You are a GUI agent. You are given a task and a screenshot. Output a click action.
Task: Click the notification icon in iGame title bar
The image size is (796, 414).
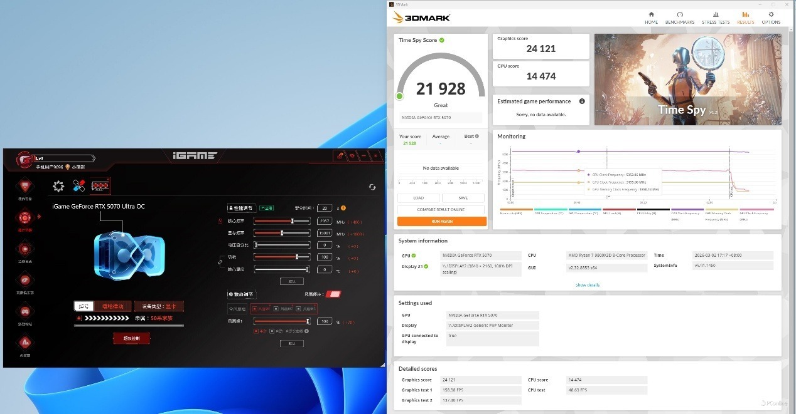point(340,156)
